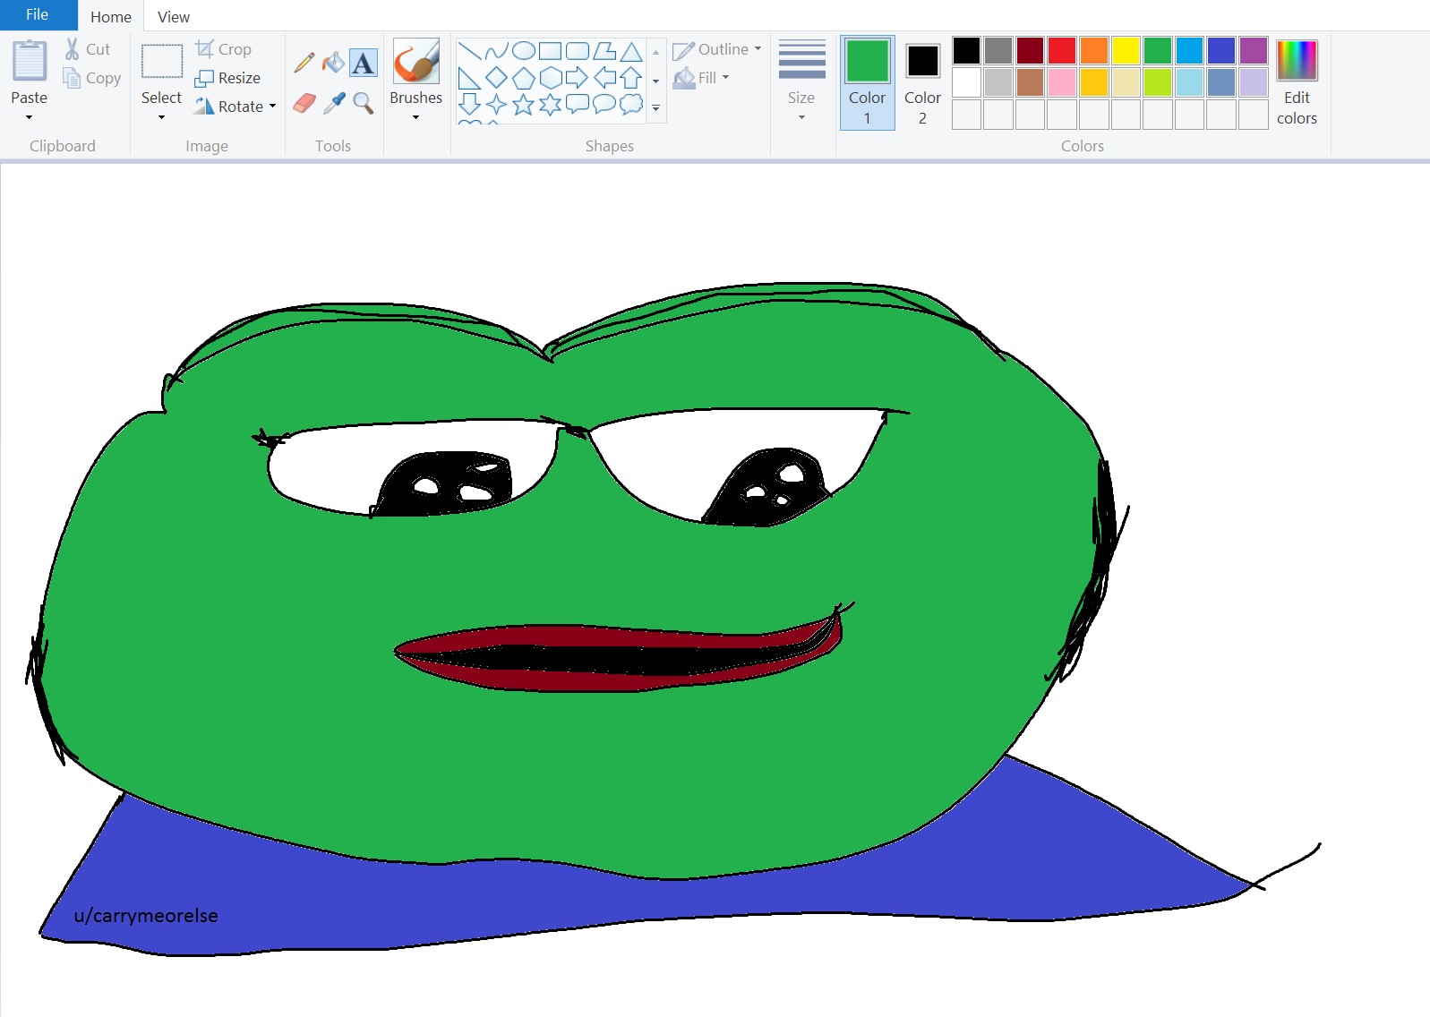Choose the Oval shape
Viewport: 1430px width, 1017px height.
524,50
